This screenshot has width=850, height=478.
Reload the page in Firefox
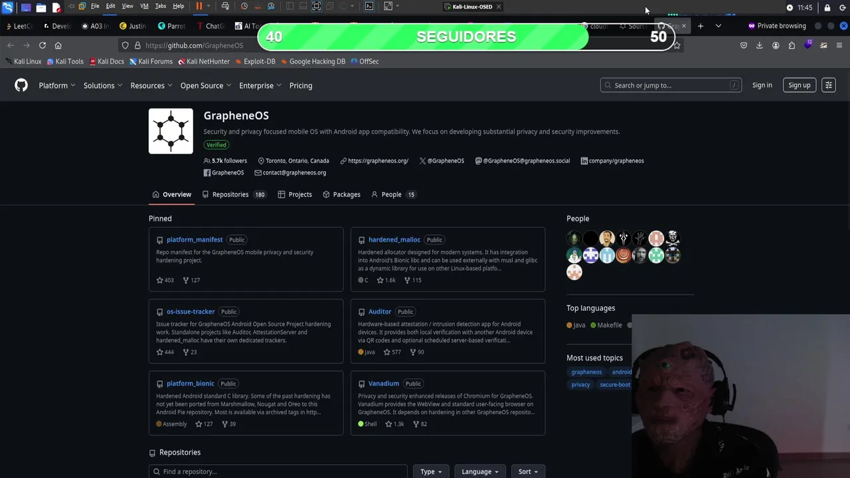coord(42,45)
